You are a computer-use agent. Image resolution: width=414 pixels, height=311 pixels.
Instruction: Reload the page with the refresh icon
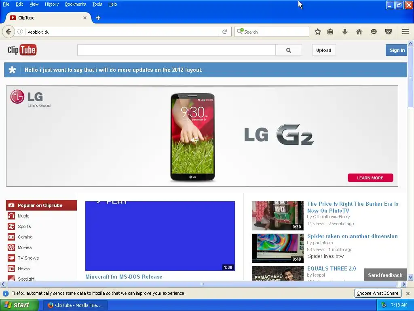(224, 32)
